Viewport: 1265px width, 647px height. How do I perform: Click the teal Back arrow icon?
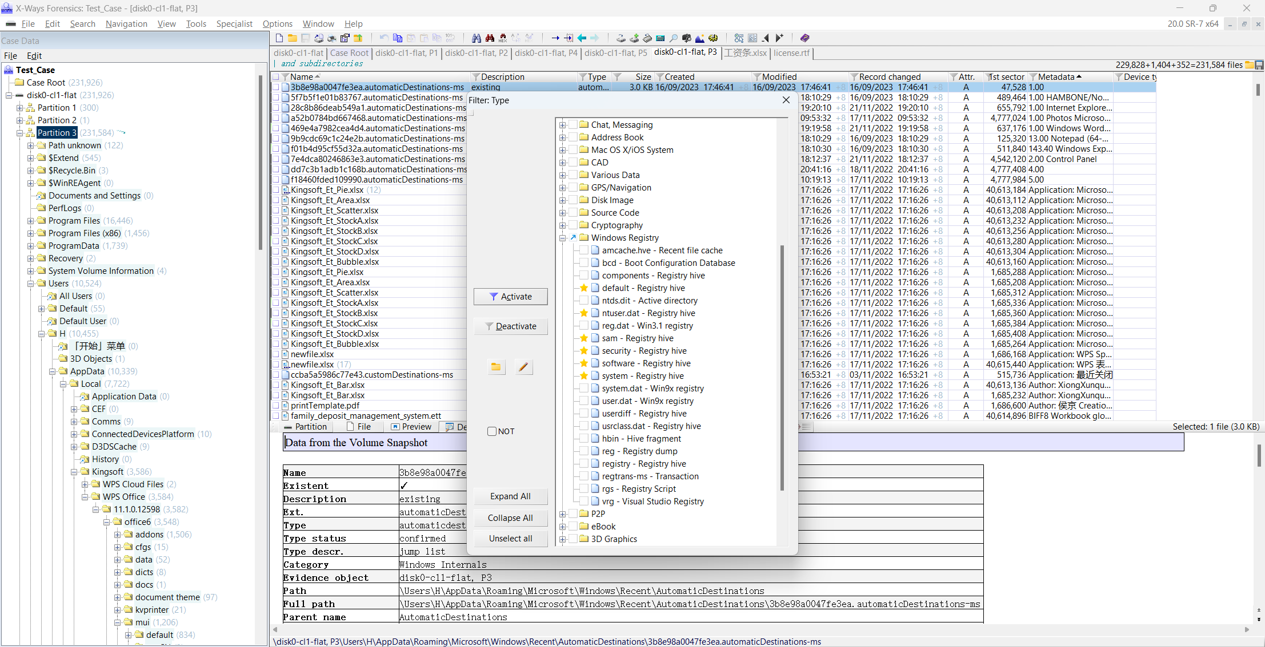coord(582,38)
